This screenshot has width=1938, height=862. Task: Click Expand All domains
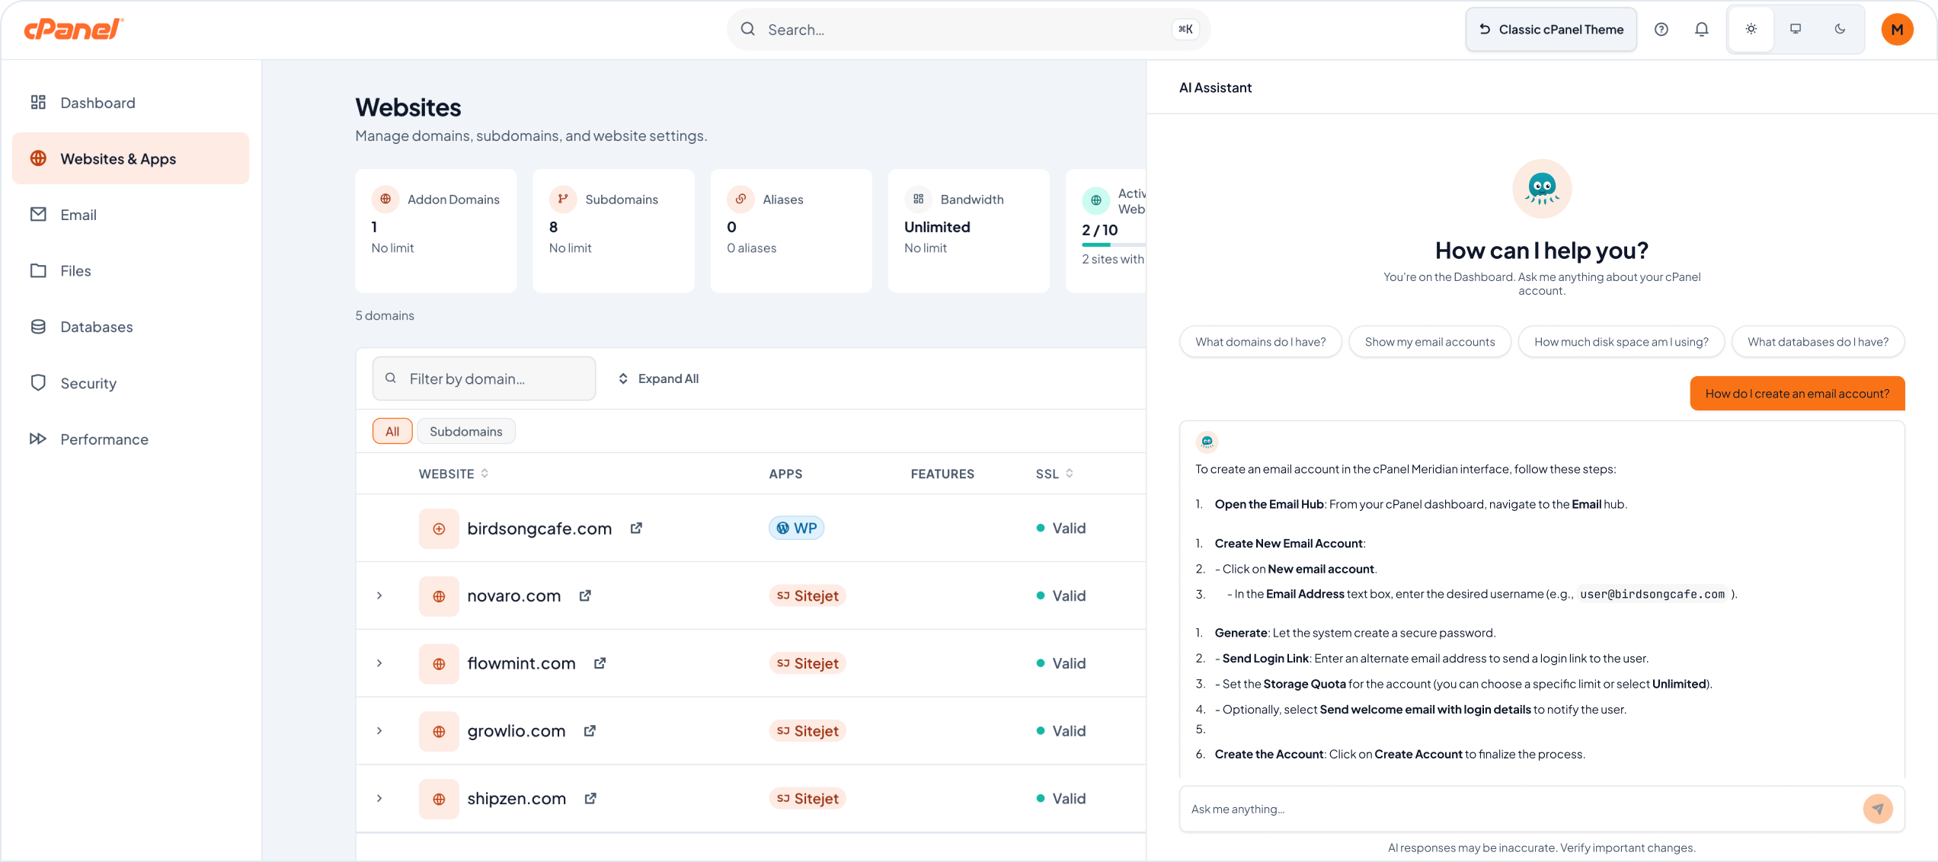click(658, 378)
